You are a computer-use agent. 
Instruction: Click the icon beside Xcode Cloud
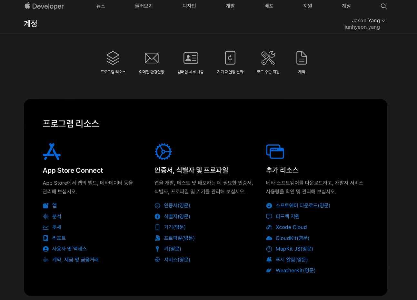269,227
